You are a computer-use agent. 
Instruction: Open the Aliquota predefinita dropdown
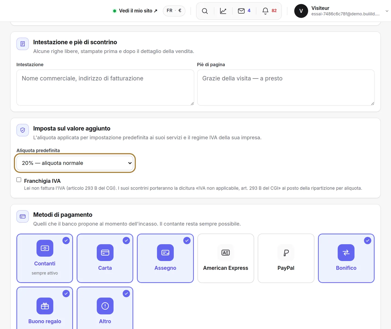tap(75, 163)
